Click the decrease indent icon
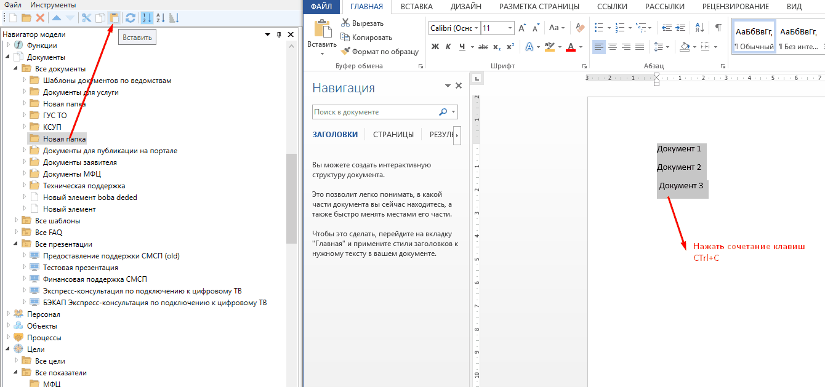Screen dimensions: 825x387 (x=666, y=28)
